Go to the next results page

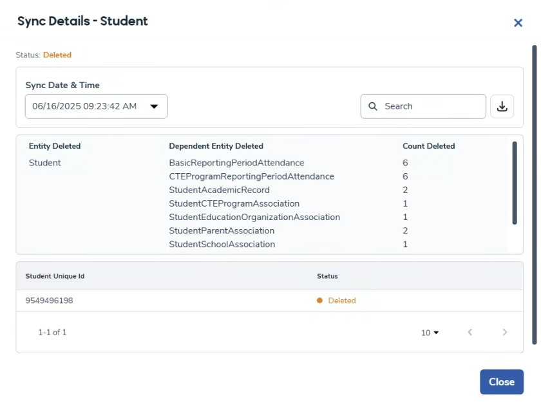504,332
